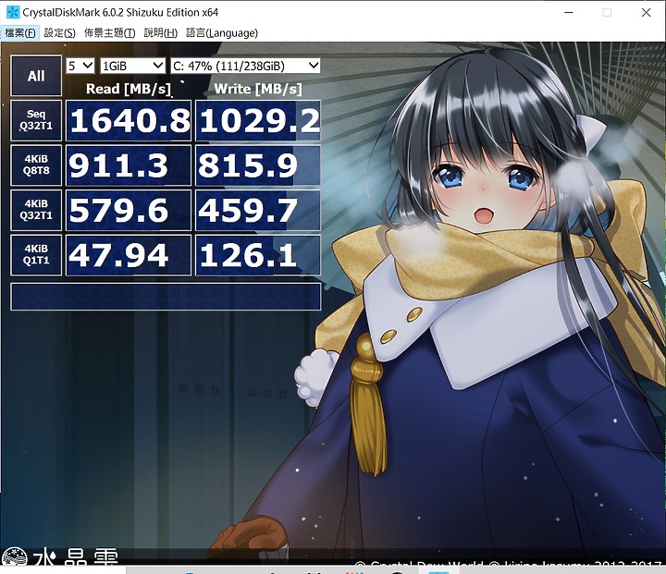Start the Seq Q32T1 test
This screenshot has height=574, width=666.
click(36, 120)
